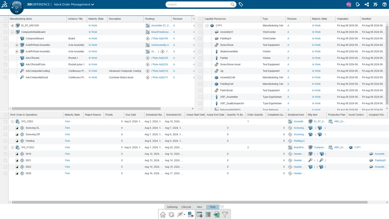Click the AssemblyW workcenter icon
The width and height of the screenshot is (389, 219).
pos(216,32)
